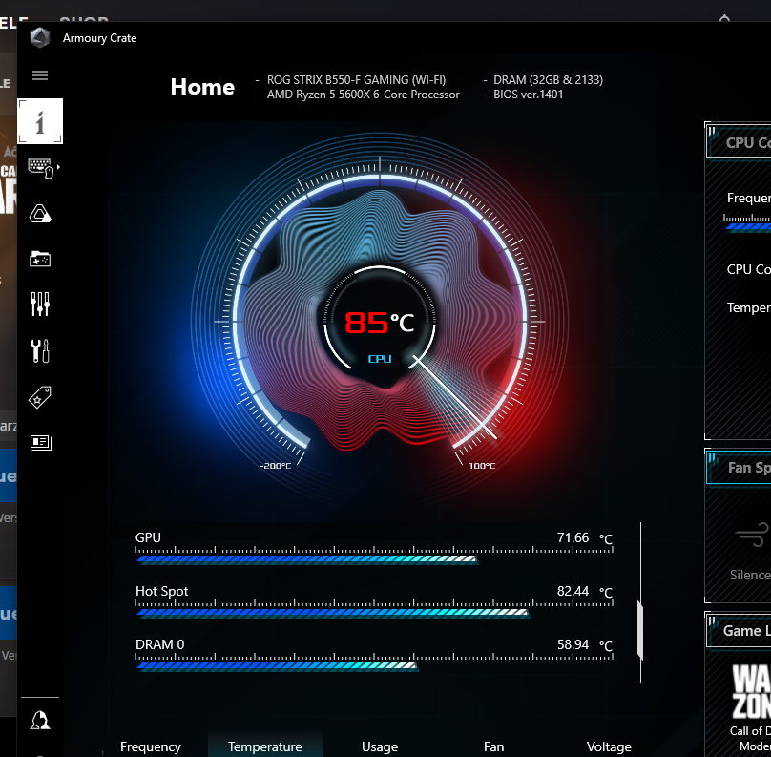Open News icon in sidebar
771x757 pixels.
pos(40,442)
